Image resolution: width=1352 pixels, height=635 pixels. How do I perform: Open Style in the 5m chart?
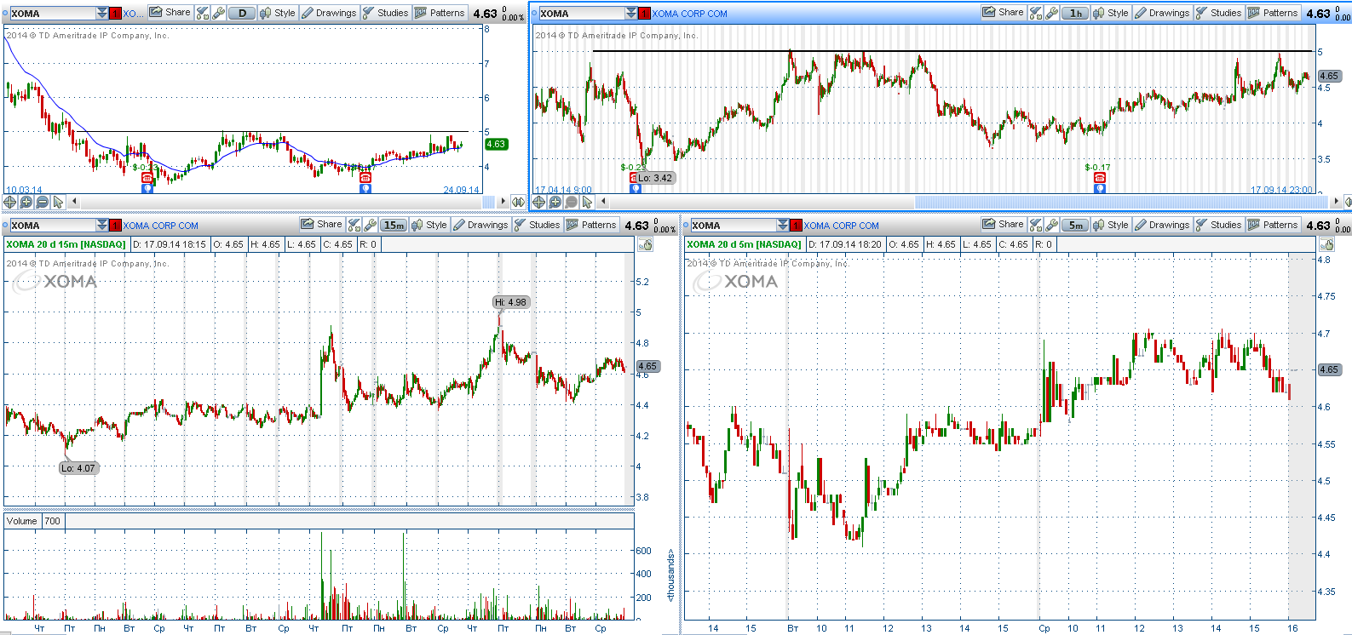tap(1111, 225)
